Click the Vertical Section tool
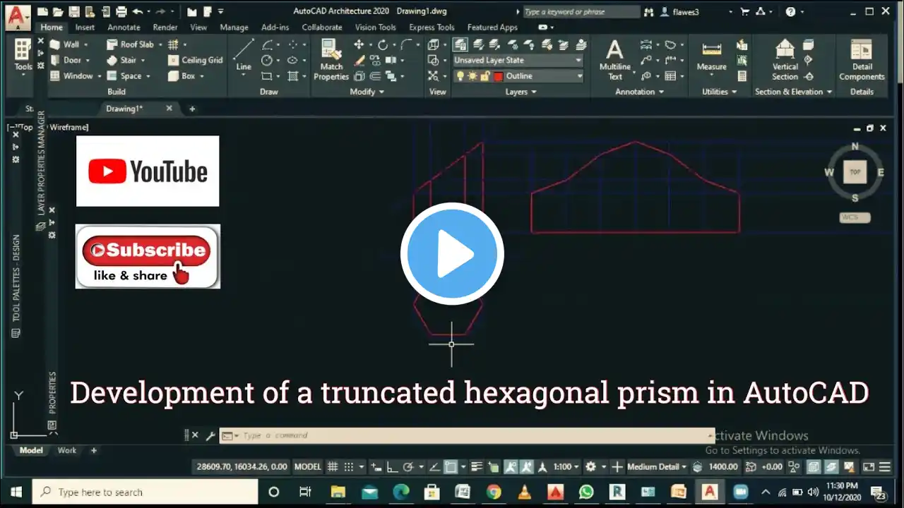904x508 pixels. click(785, 60)
